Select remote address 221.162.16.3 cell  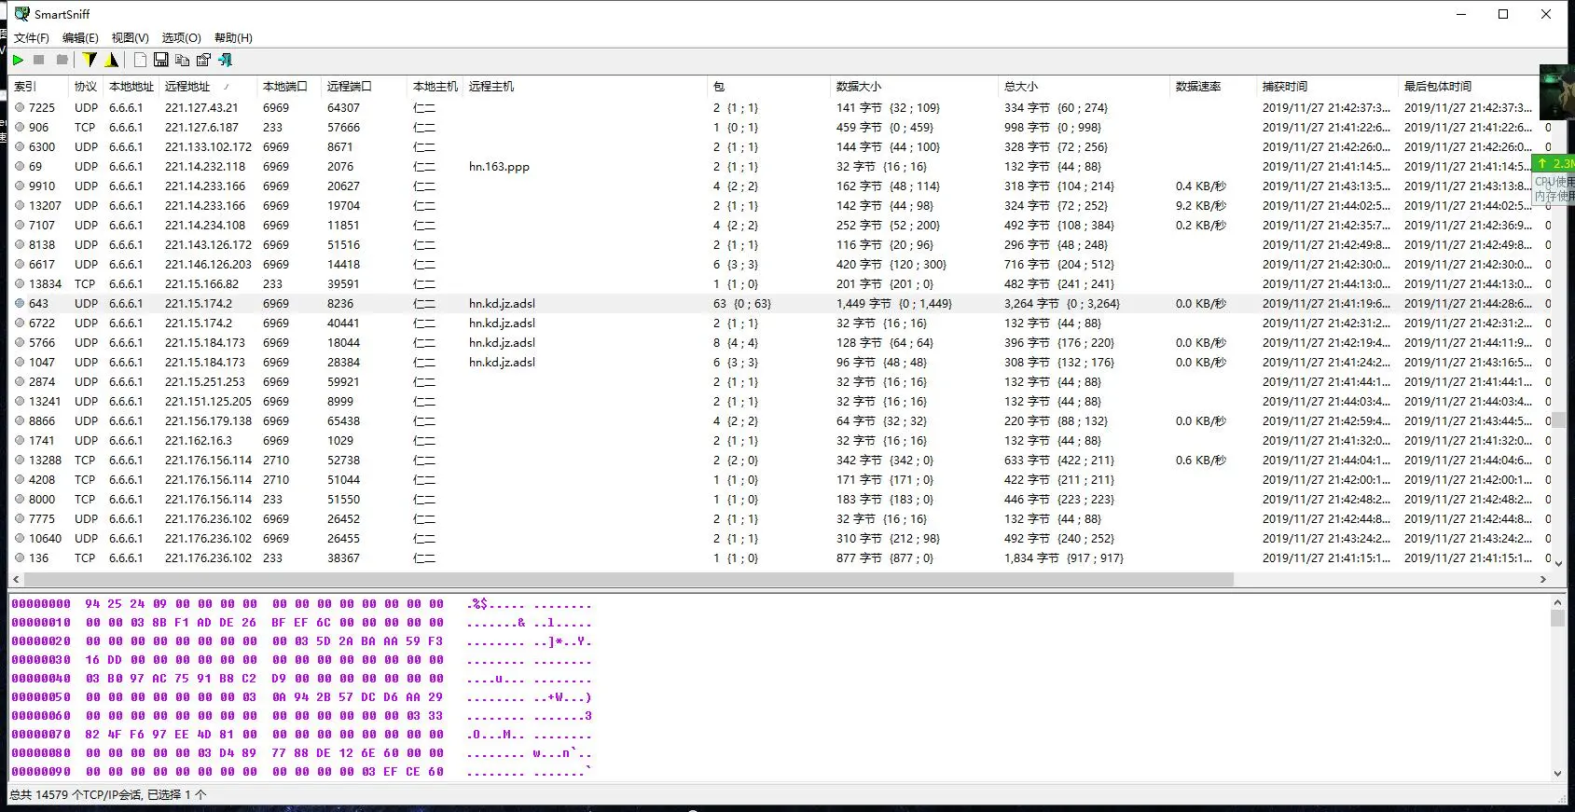point(199,440)
